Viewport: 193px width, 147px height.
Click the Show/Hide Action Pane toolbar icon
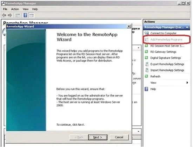(32, 15)
